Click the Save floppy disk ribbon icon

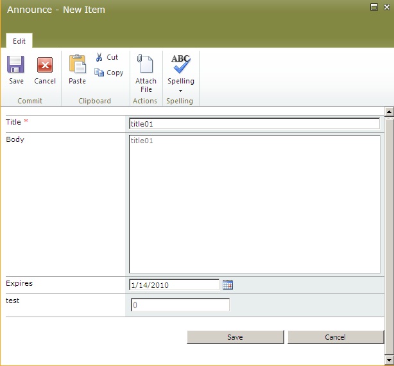(x=15, y=64)
